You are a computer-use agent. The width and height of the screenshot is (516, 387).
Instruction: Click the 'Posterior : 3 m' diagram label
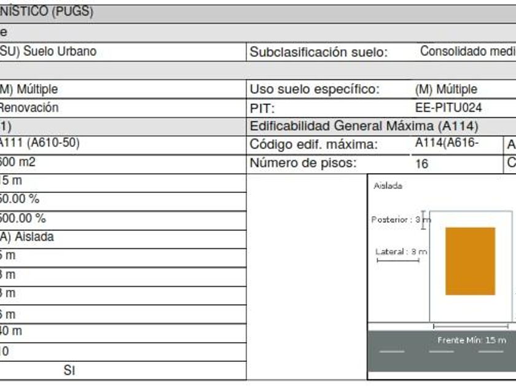(401, 219)
